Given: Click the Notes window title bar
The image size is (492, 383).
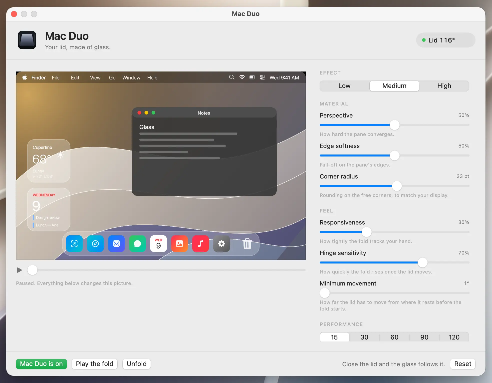Looking at the screenshot, I should pos(204,113).
